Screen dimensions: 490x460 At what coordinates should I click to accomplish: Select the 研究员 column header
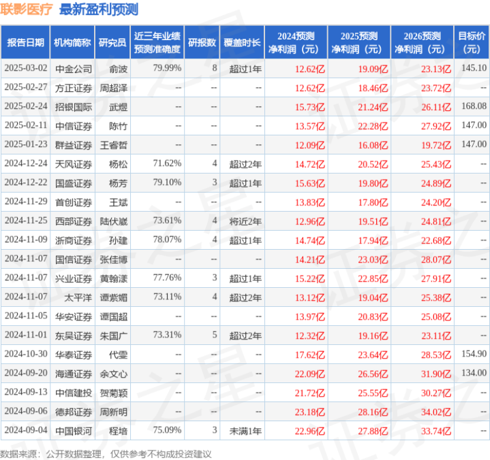pyautogui.click(x=112, y=42)
